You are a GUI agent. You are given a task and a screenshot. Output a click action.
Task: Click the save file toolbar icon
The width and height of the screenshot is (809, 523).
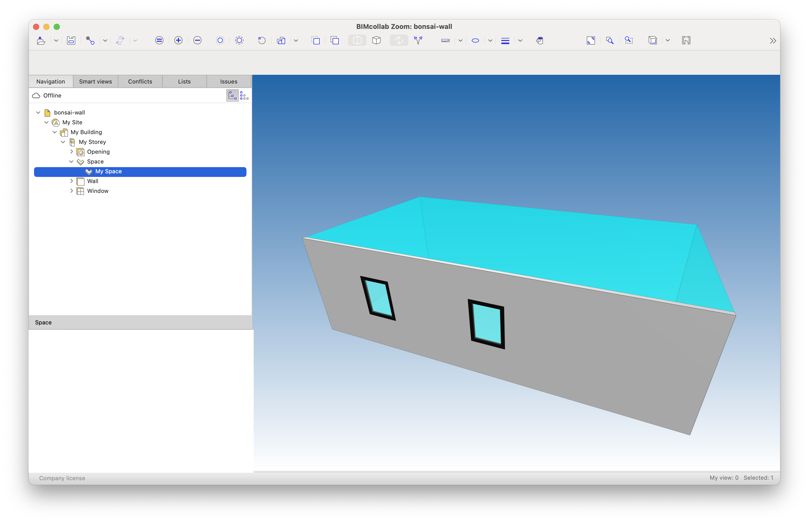click(71, 40)
